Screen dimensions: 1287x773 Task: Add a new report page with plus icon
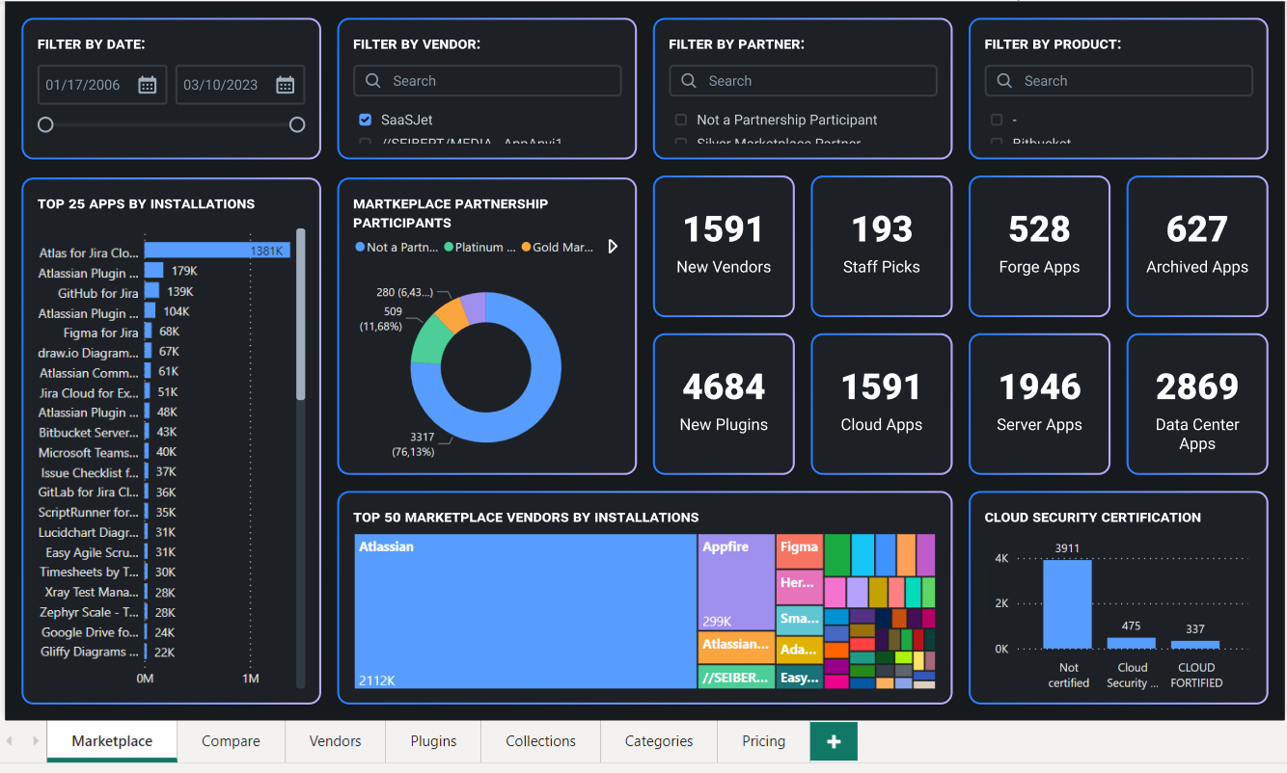coord(834,741)
